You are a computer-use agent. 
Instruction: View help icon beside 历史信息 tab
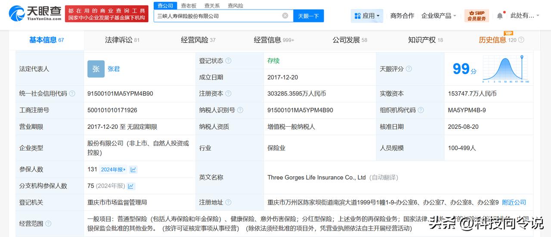click(x=521, y=40)
